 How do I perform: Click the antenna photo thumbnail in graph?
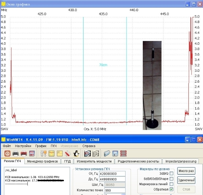click(x=152, y=85)
